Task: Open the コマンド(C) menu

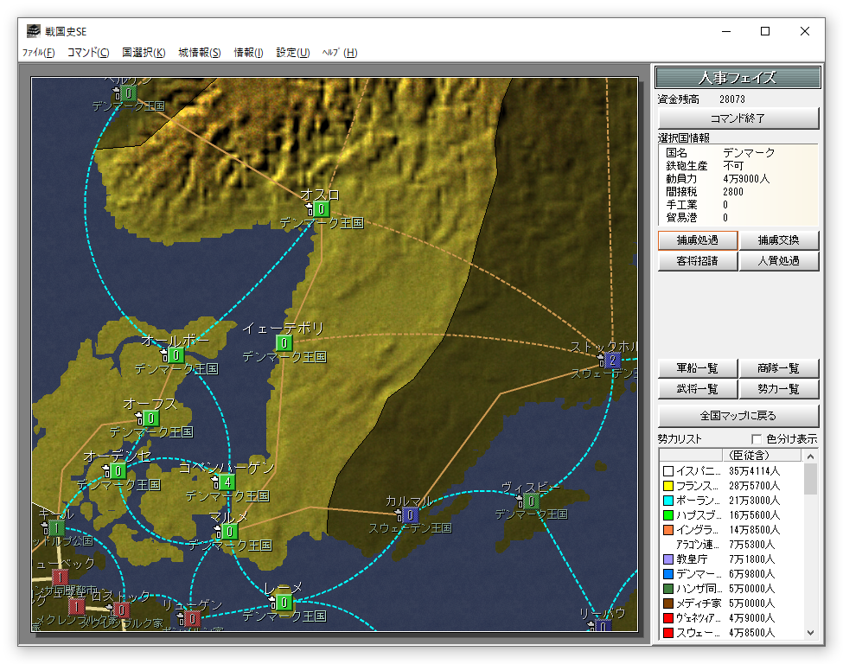Action: [88, 53]
